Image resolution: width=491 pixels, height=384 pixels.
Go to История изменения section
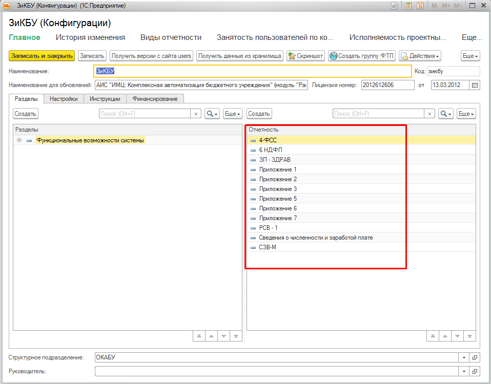(x=90, y=37)
